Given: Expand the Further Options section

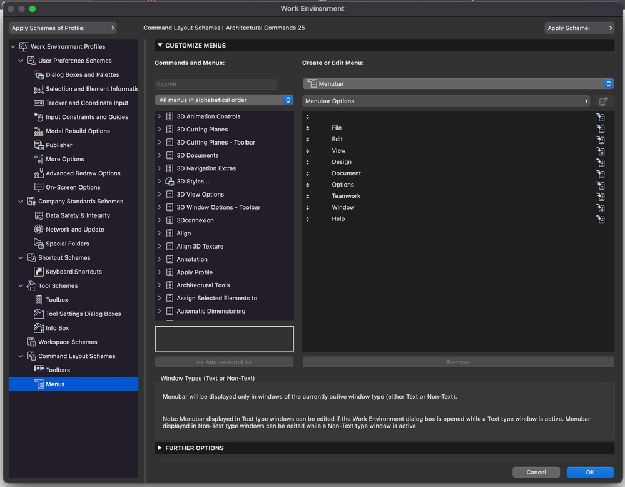Looking at the screenshot, I should [160, 448].
